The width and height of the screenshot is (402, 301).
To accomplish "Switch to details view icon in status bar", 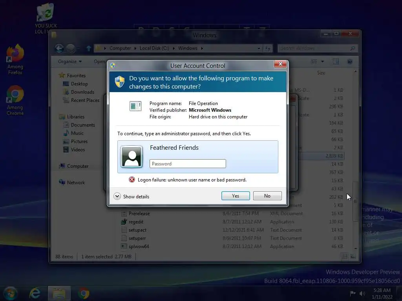I will 345,256.
